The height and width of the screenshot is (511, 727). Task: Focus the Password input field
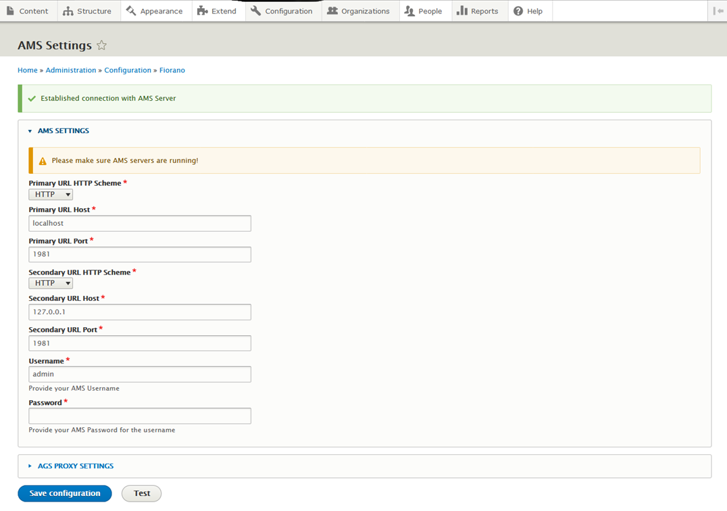pyautogui.click(x=140, y=416)
